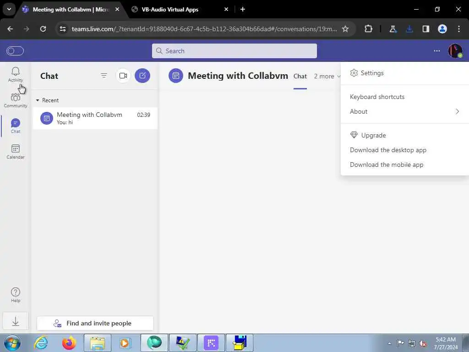The height and width of the screenshot is (352, 469).
Task: Launch Internet Explorer from taskbar
Action: (41, 343)
